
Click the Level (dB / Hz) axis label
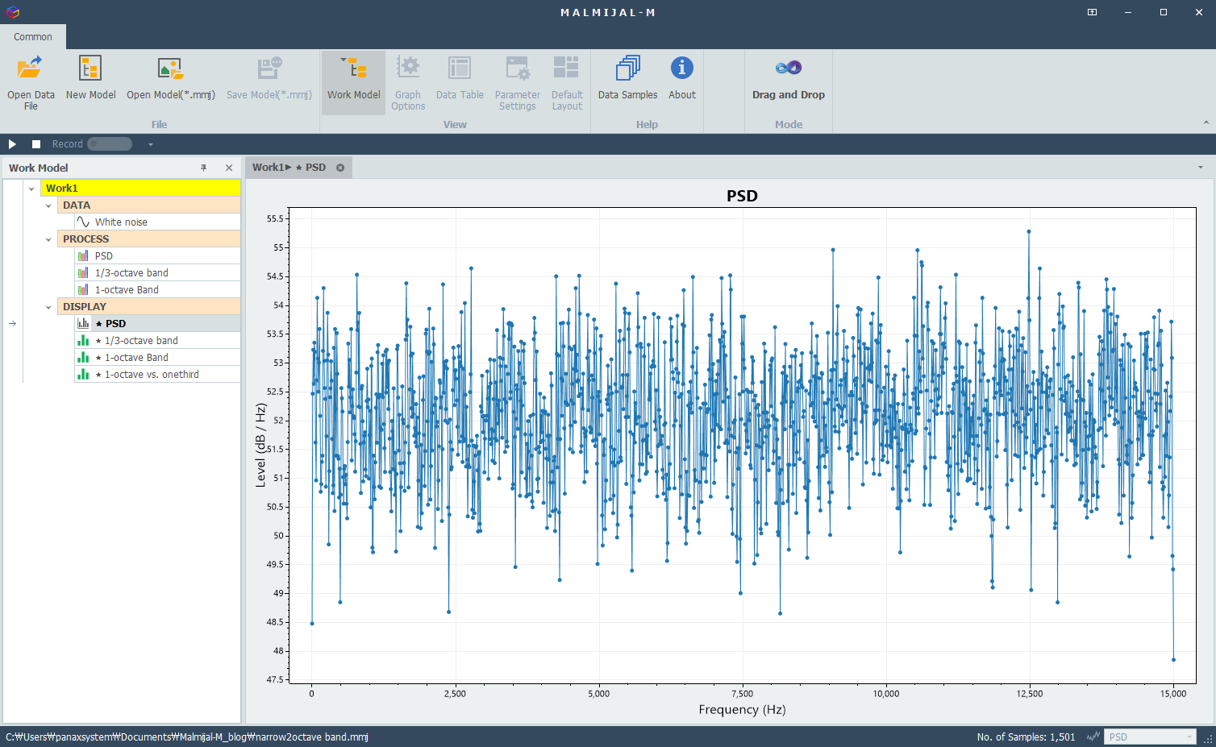point(260,445)
